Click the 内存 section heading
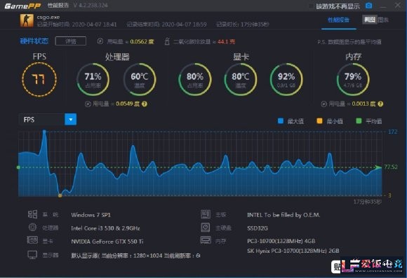Viewport: 407px width, 278px height. point(353,57)
